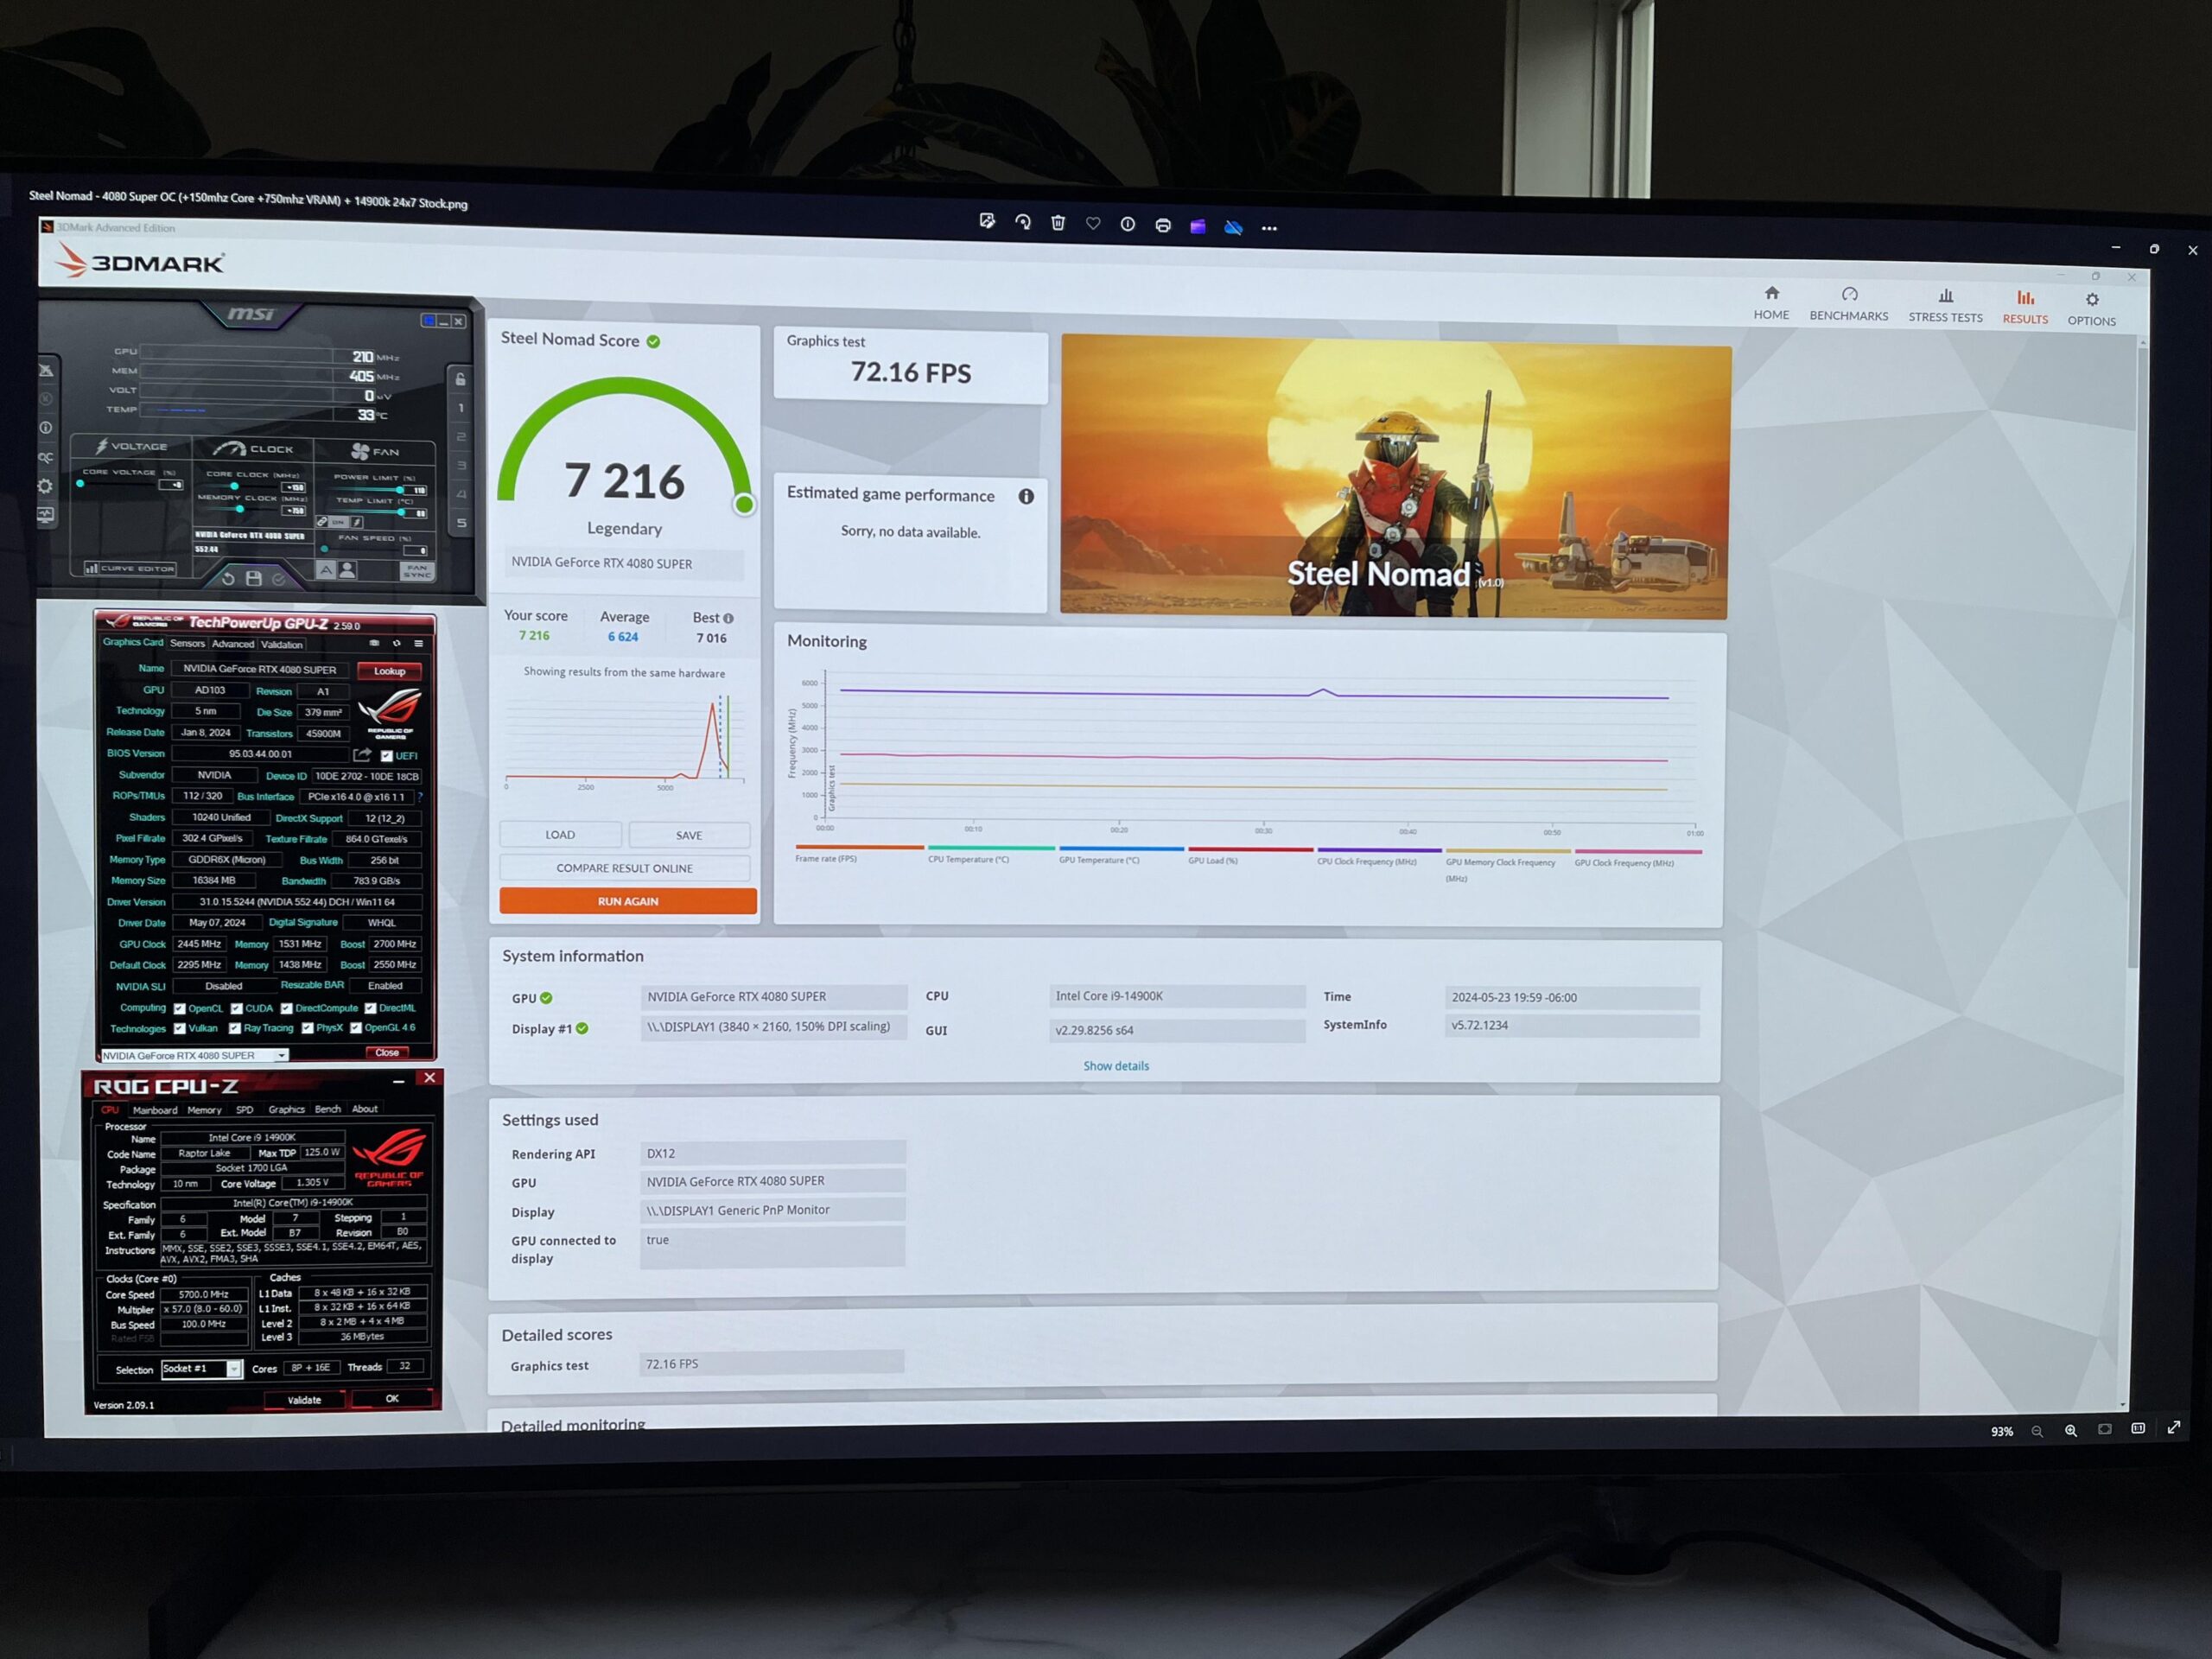Toggle the OpenCL checkbox in GPU-Z
Image resolution: width=2212 pixels, height=1659 pixels.
180,1009
